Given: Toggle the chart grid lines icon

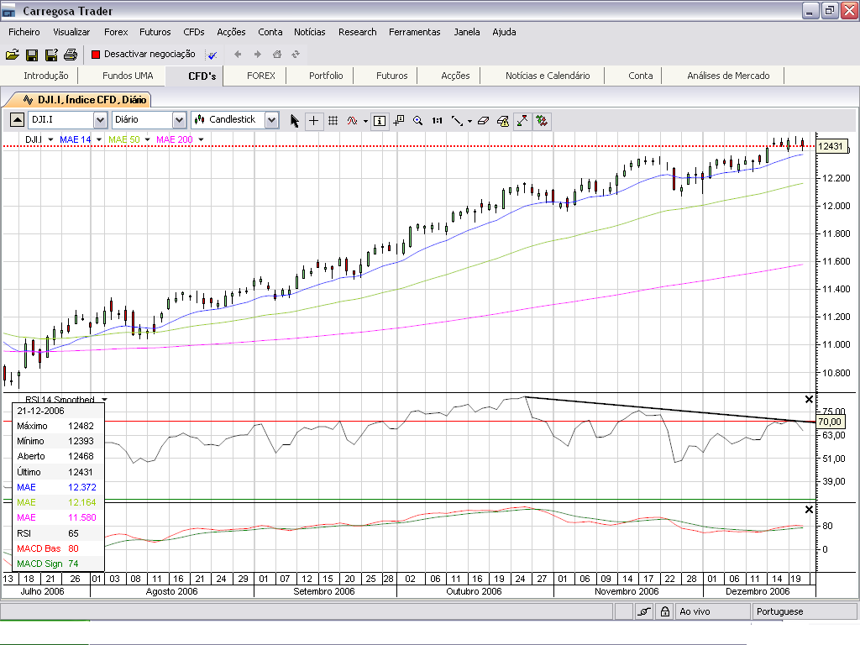Looking at the screenshot, I should (x=333, y=120).
